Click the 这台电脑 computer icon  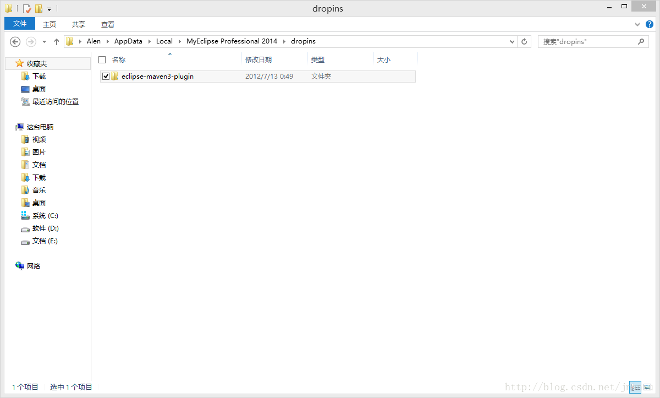(20, 127)
